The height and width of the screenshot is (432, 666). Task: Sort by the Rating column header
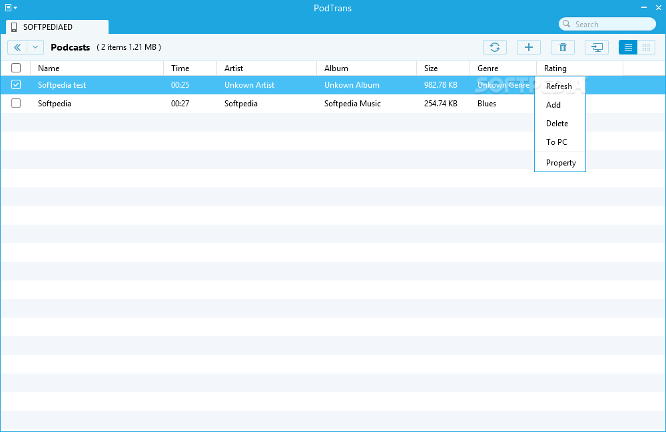click(x=580, y=68)
